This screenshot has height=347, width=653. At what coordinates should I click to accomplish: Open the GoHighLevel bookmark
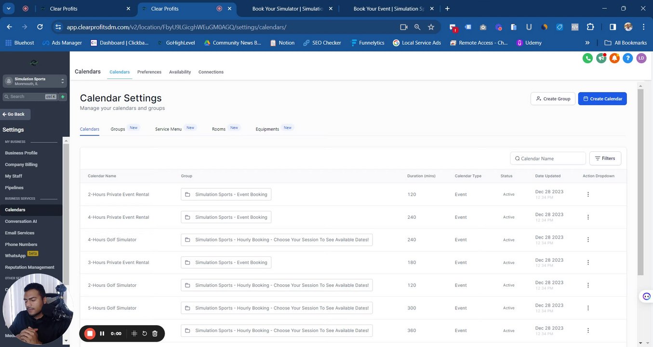point(176,43)
